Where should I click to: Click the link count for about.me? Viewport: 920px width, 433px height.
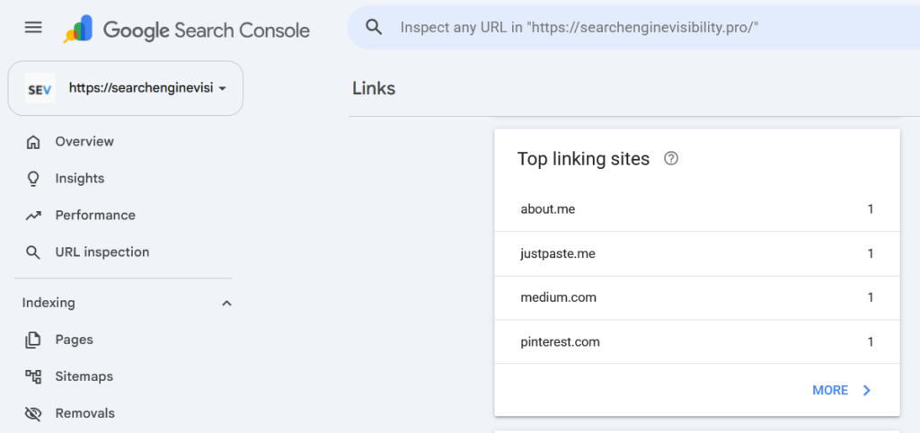[x=871, y=209]
